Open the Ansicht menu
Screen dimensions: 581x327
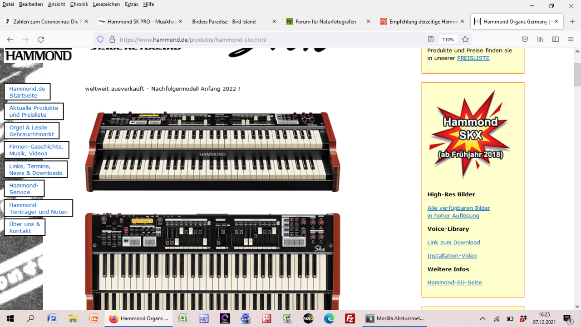(57, 4)
